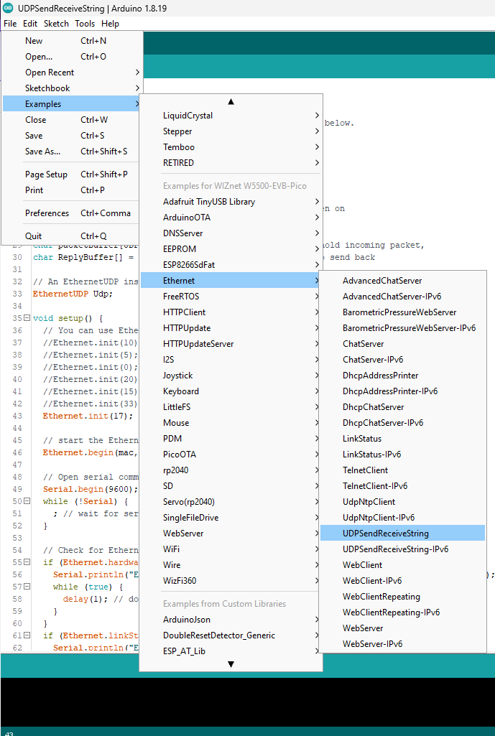Open the ChatServer example
Viewport: 495px width, 736px height.
tap(402, 344)
